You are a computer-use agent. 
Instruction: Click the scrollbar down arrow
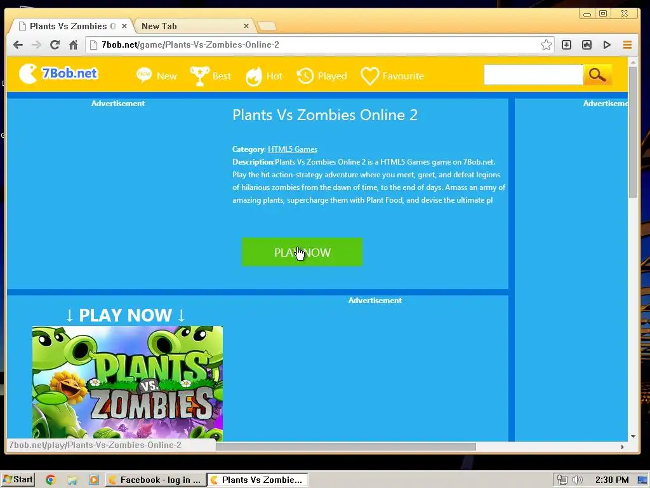(633, 437)
